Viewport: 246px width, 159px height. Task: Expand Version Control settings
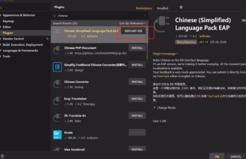click(1, 38)
